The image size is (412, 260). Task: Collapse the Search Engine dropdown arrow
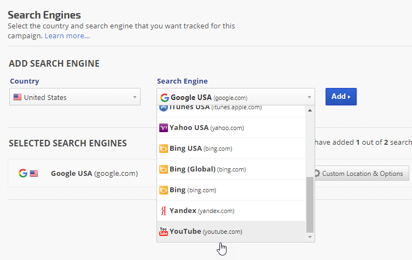[309, 97]
